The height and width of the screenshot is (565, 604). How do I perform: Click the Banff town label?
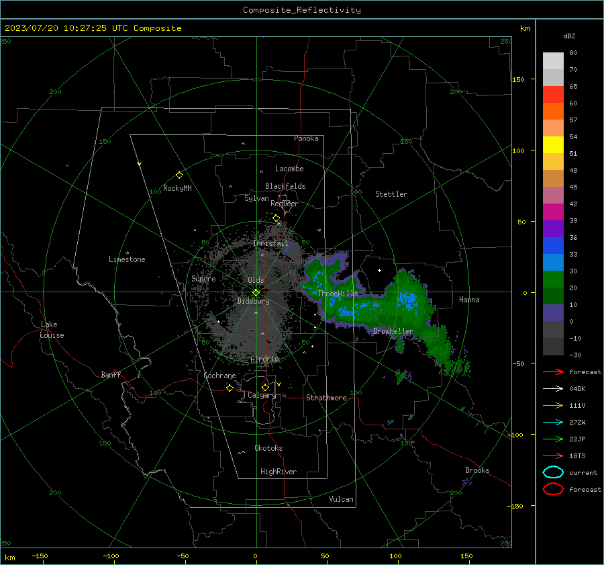(111, 375)
